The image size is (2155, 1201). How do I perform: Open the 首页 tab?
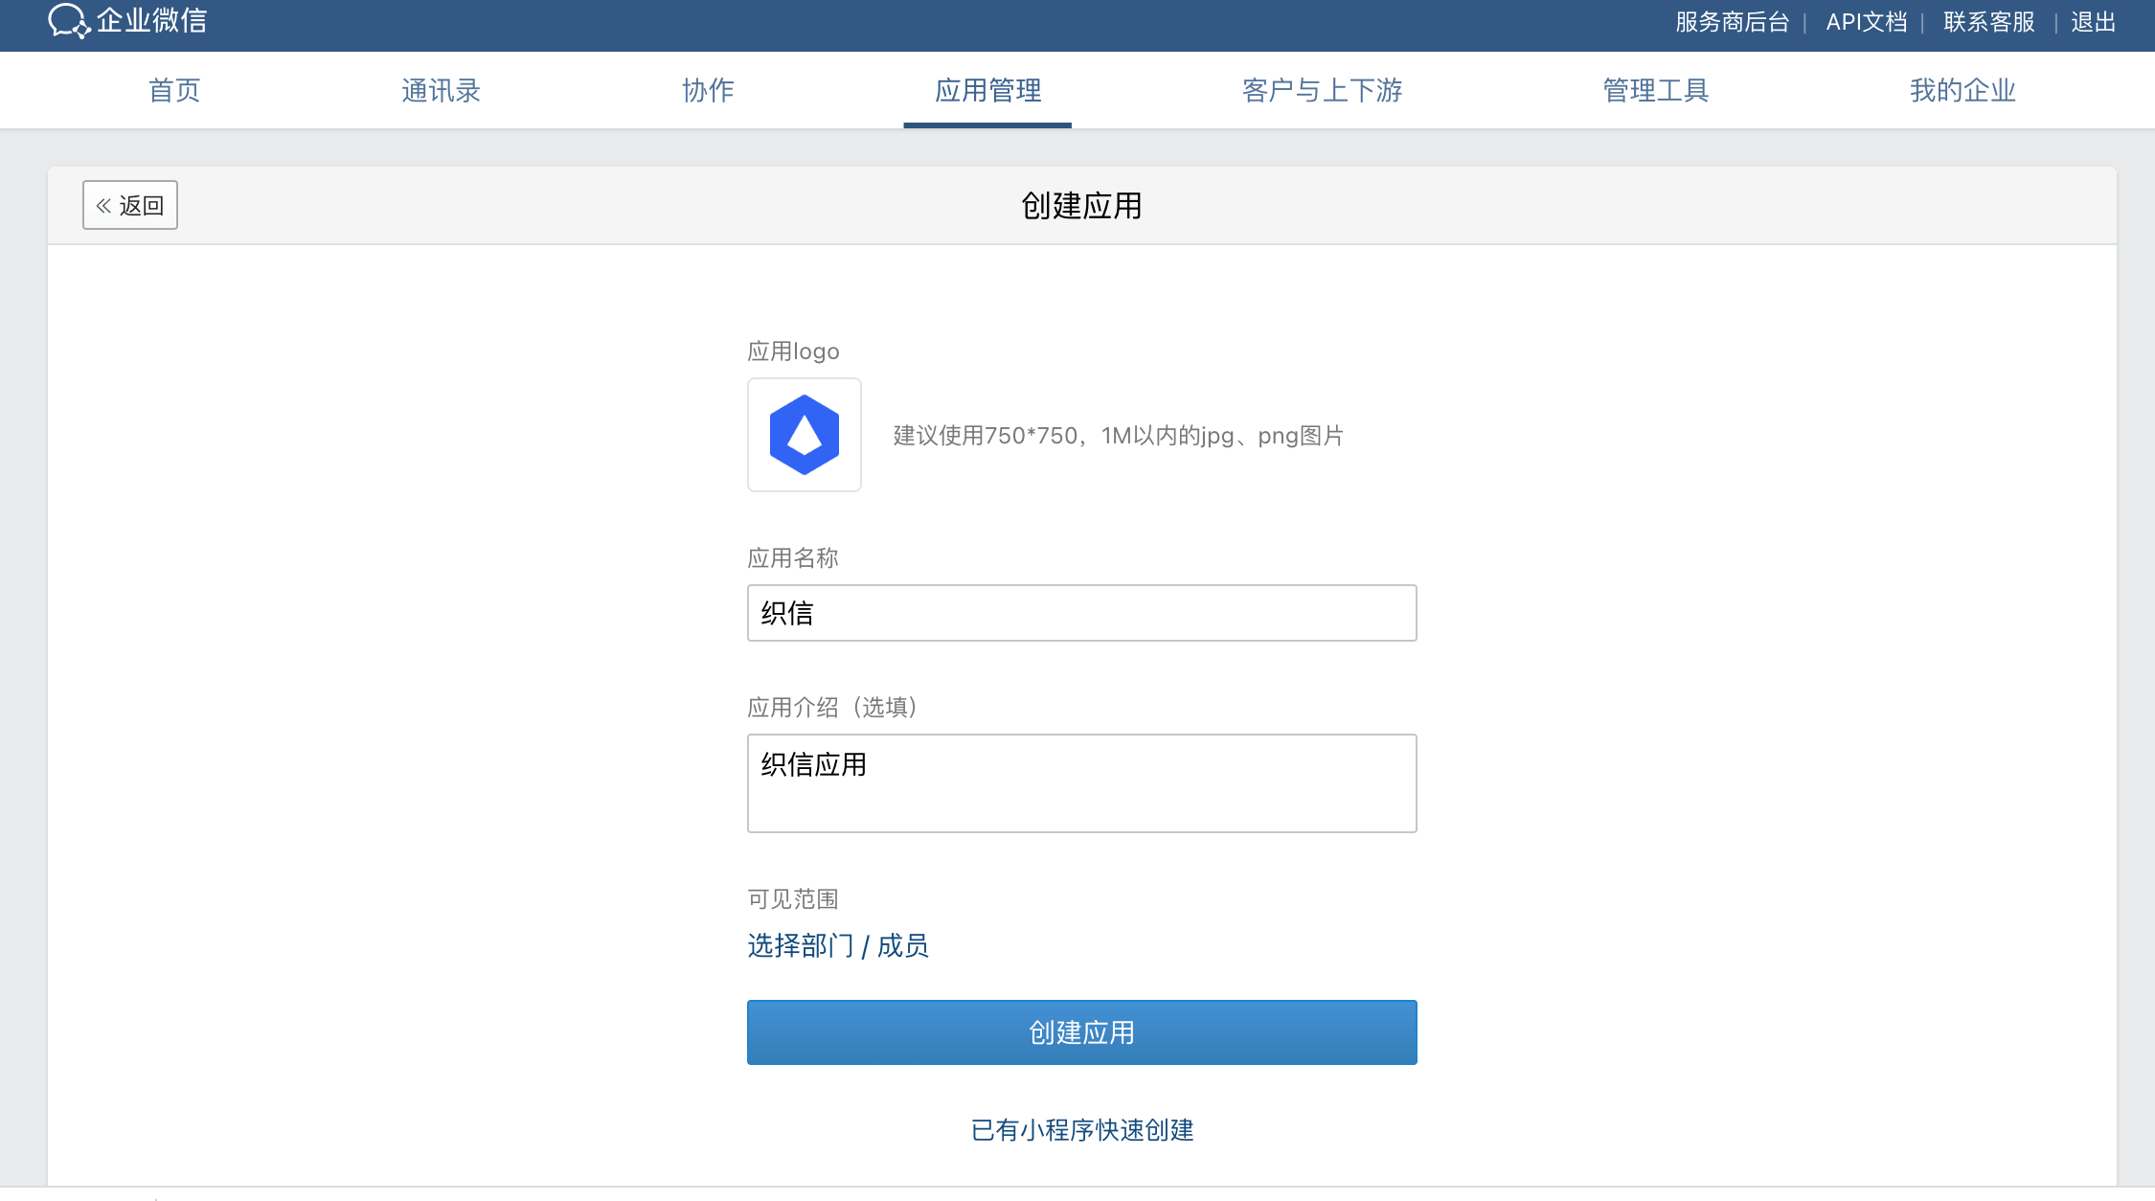point(174,90)
